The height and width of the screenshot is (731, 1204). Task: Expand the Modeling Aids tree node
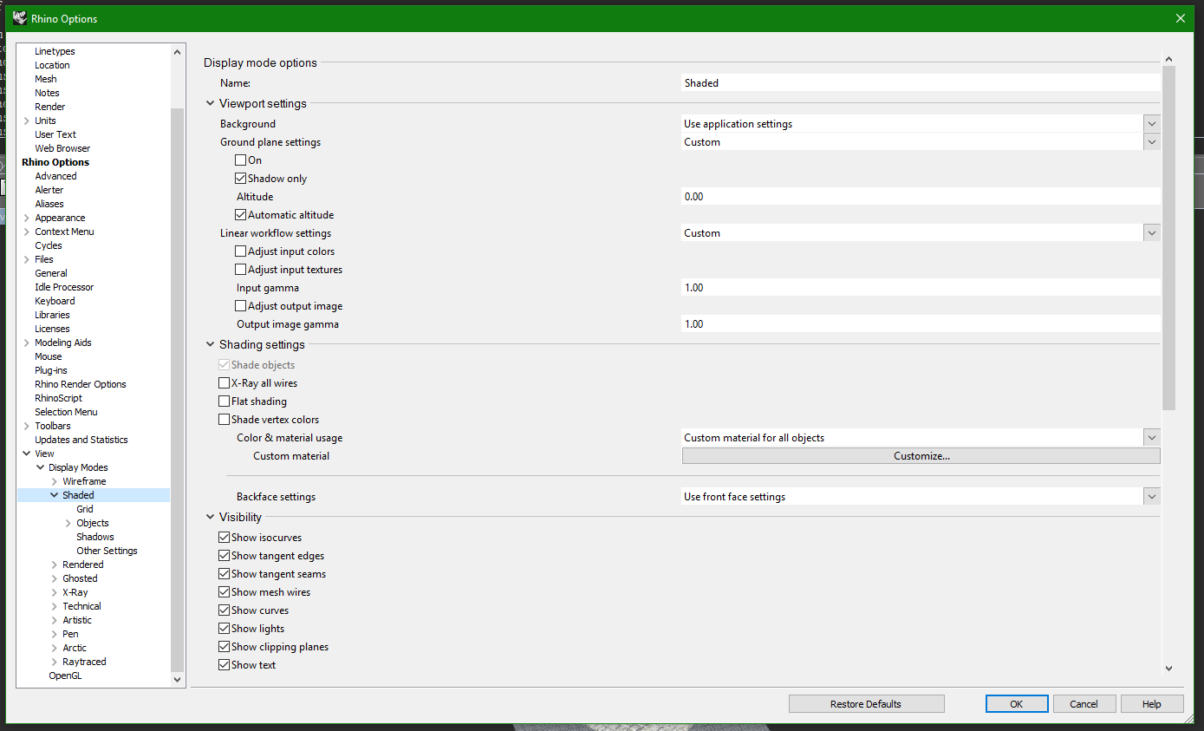click(27, 343)
